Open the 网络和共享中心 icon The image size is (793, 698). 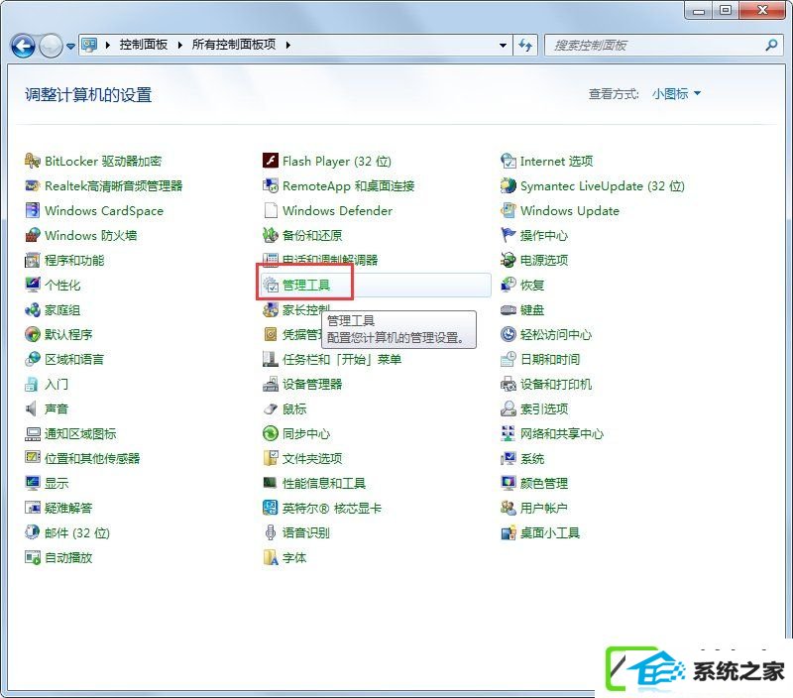[x=509, y=433]
